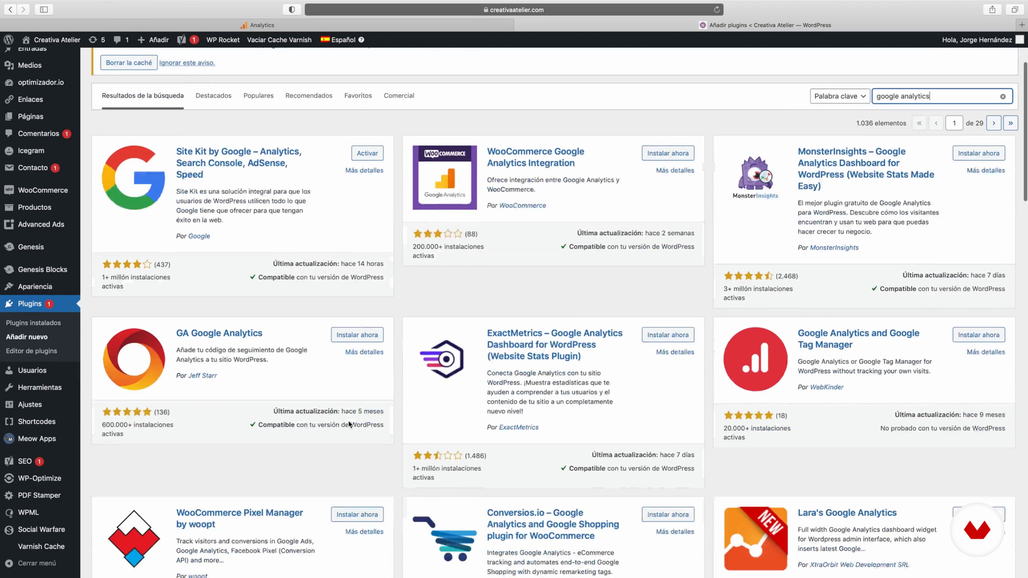Go back with the browser back arrow
The image size is (1028, 578).
pos(10,10)
